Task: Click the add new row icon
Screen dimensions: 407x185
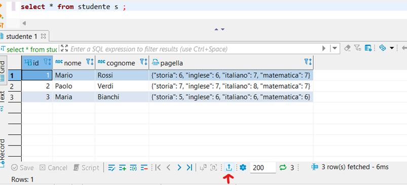Action: (x=123, y=168)
